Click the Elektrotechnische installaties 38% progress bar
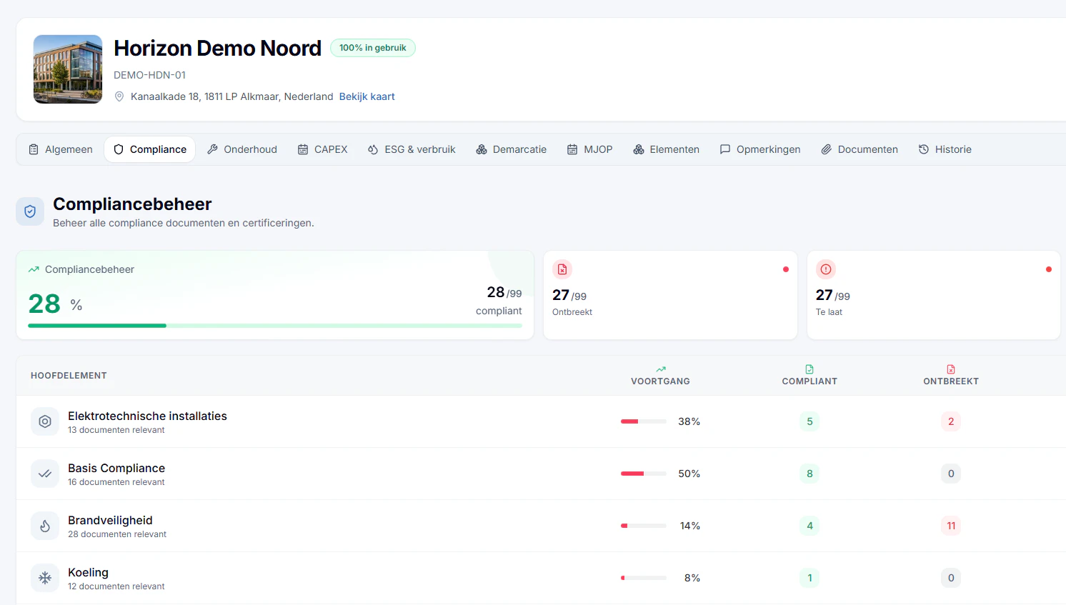 tap(644, 421)
